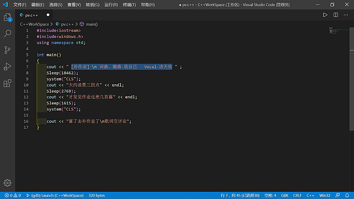Open the 运行(R) menu
The height and width of the screenshot is (199, 354).
pyautogui.click(x=111, y=5)
